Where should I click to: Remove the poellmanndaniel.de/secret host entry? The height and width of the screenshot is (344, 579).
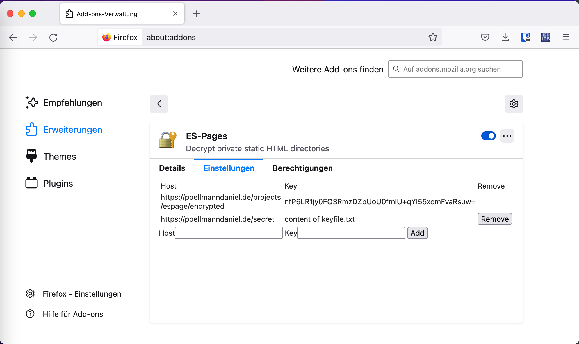pos(495,219)
